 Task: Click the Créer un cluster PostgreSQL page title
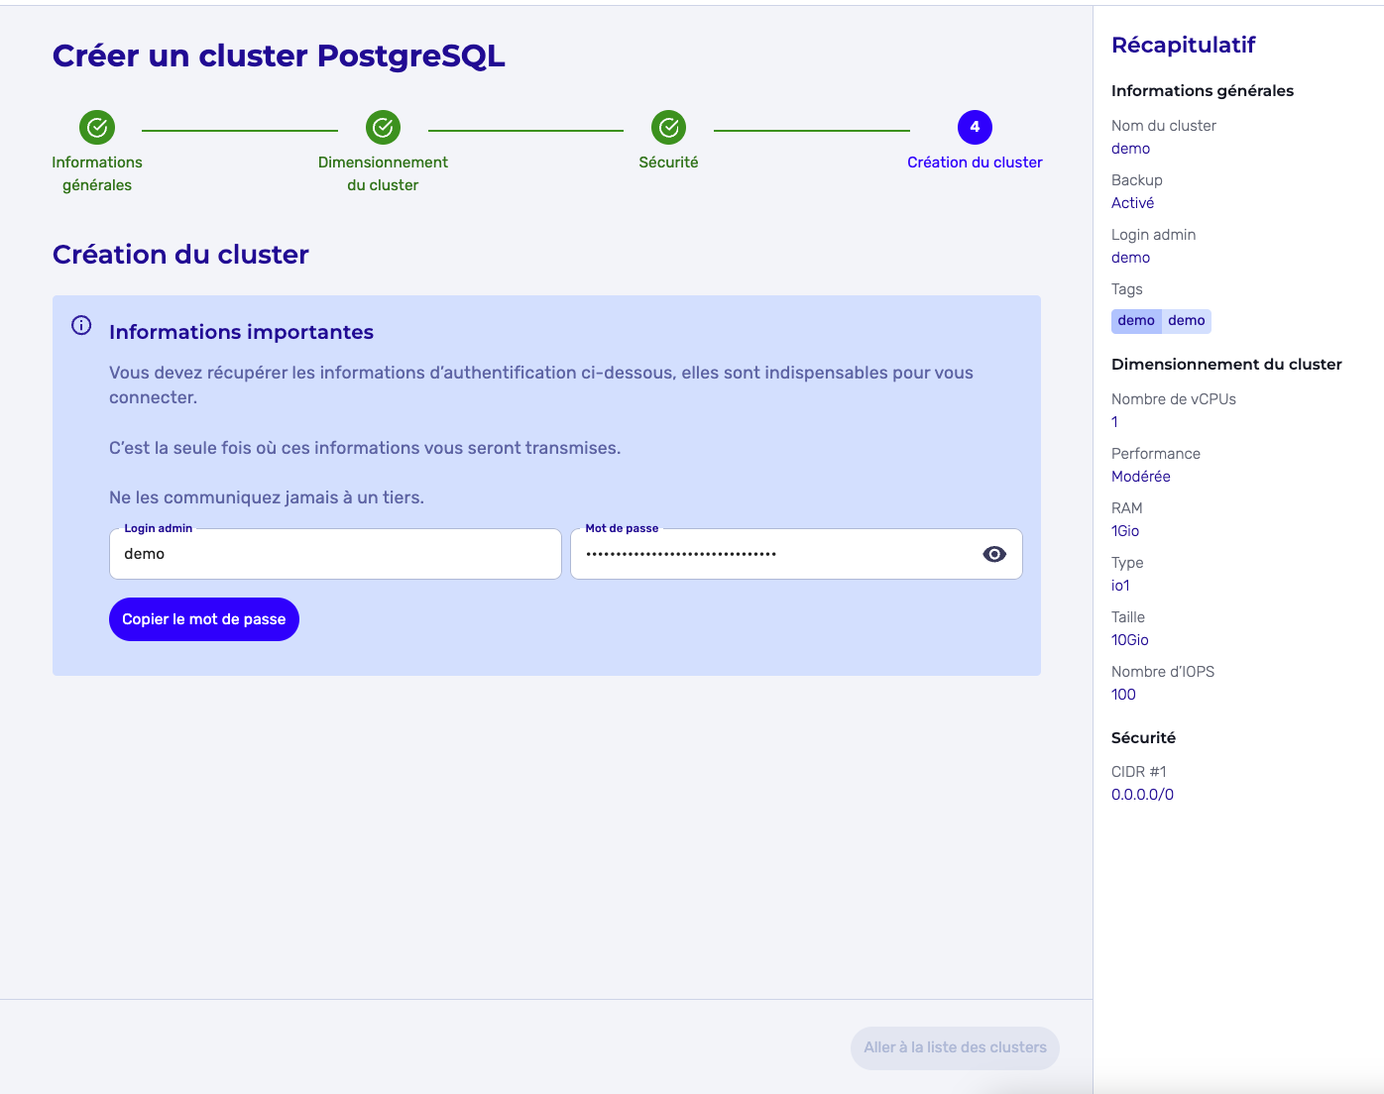(279, 56)
